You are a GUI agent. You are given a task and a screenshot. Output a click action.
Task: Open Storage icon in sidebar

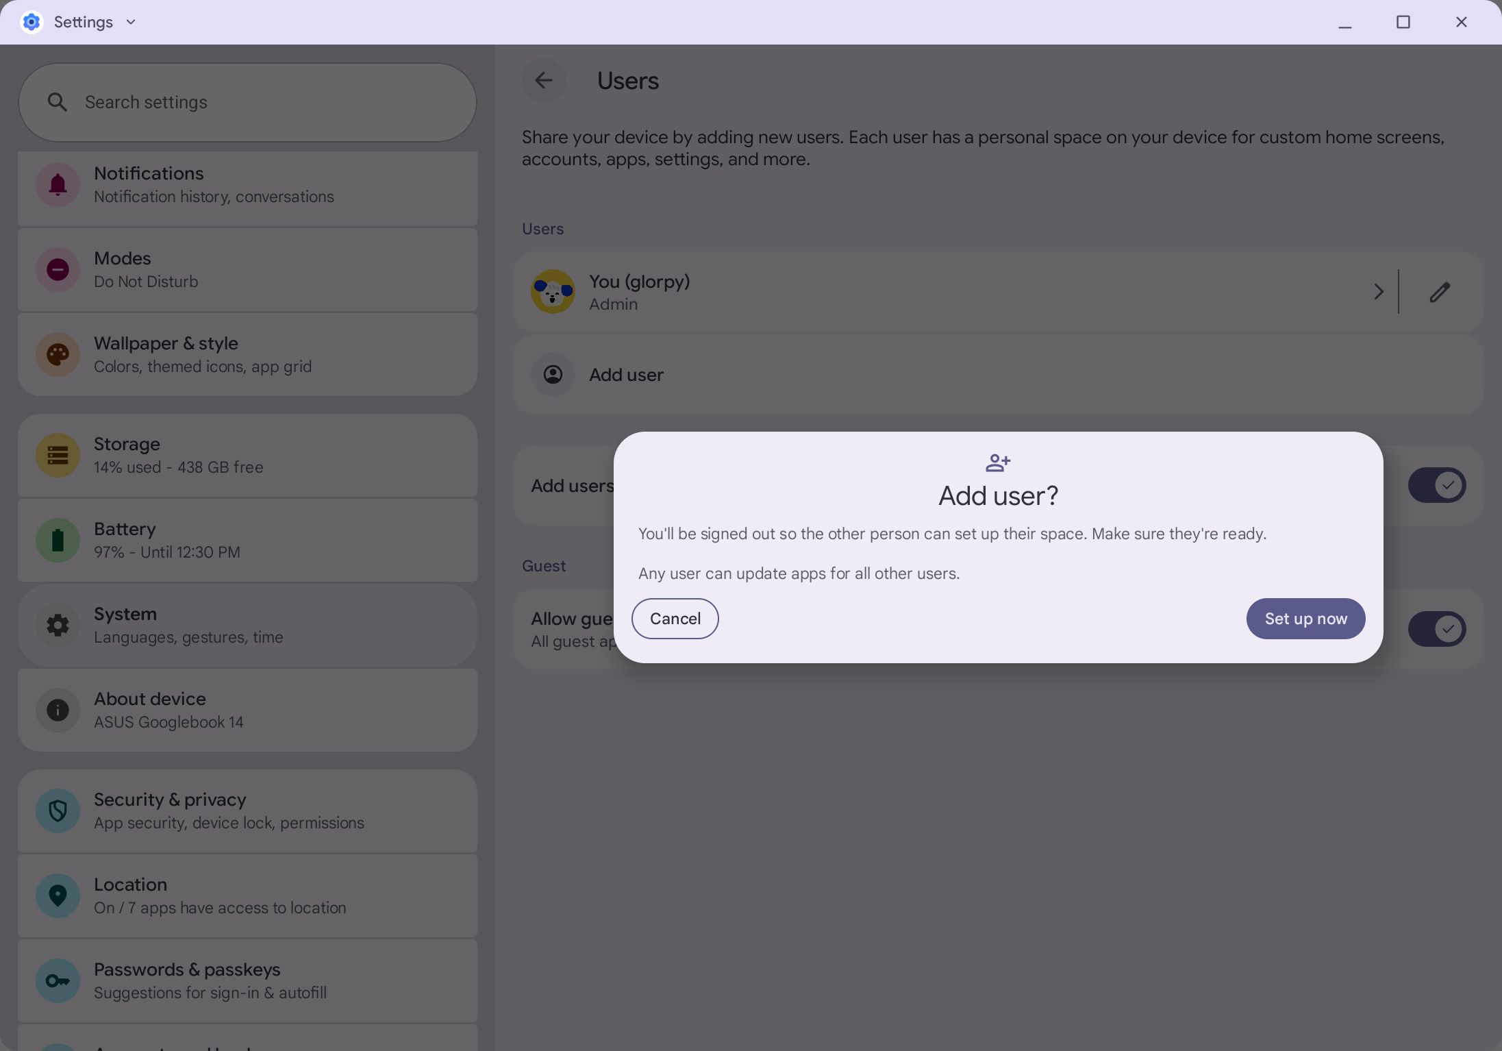[58, 455]
